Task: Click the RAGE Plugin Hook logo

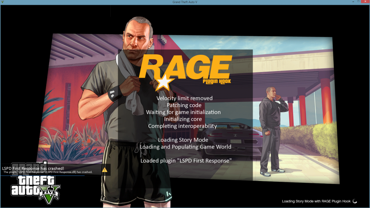Action: coord(185,72)
